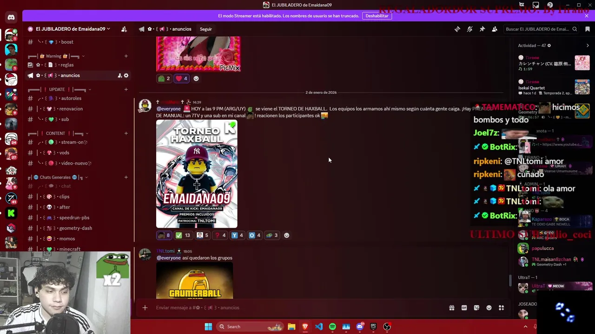The width and height of the screenshot is (595, 334).
Task: Add channel to UPDATE category
Action: [126, 90]
